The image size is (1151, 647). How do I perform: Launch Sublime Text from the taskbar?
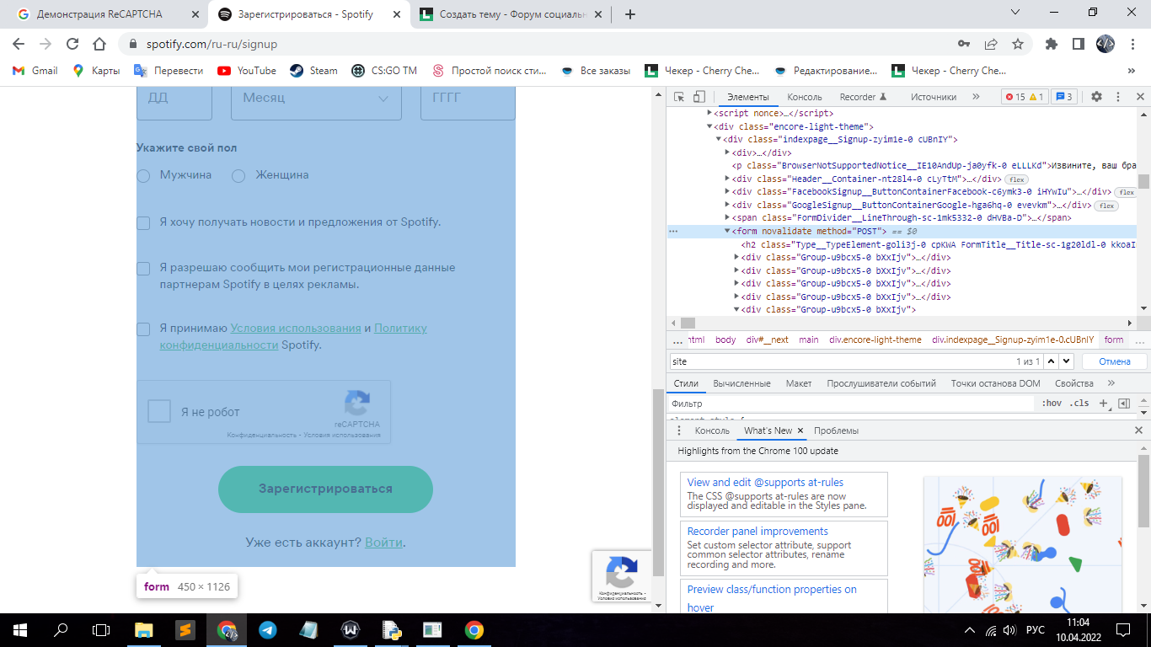[x=185, y=629]
